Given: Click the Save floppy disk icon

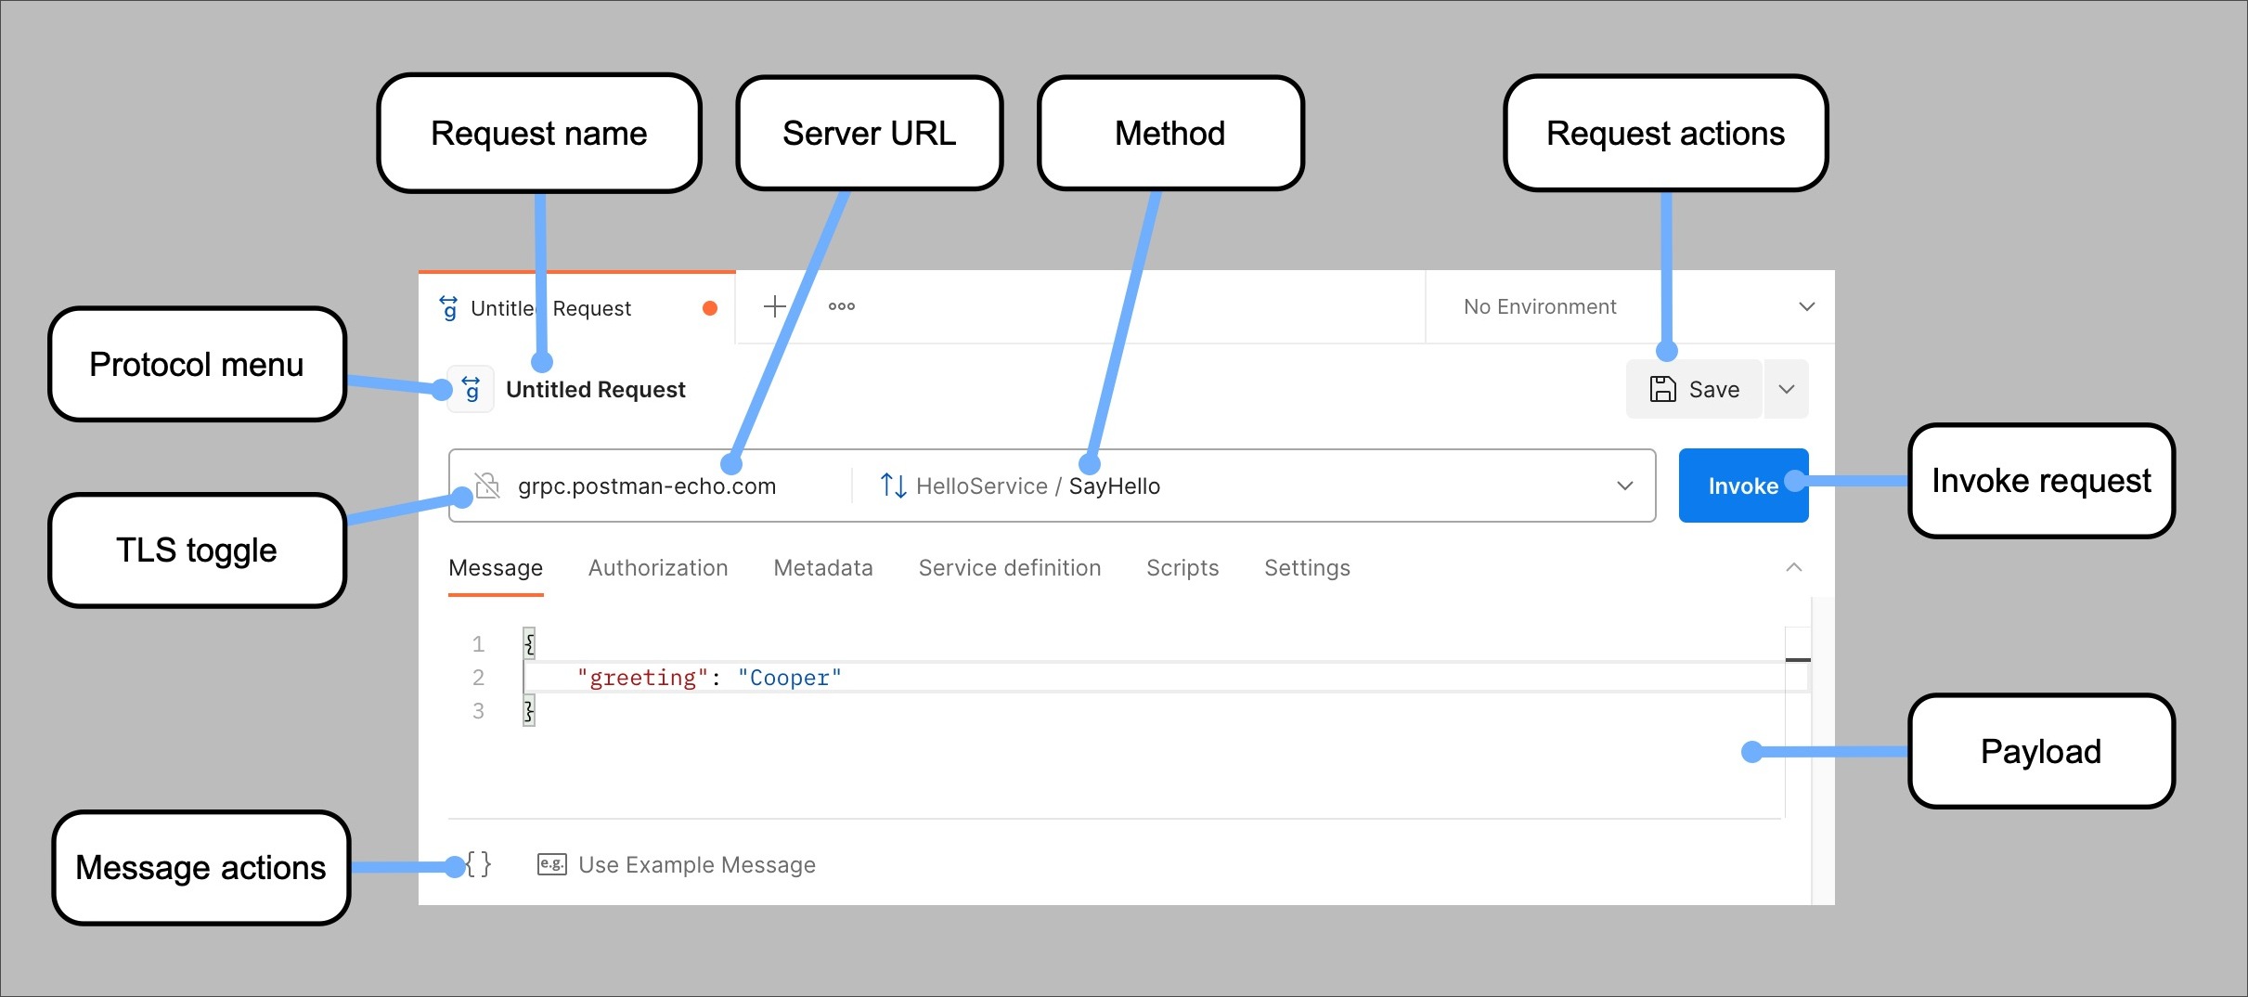Looking at the screenshot, I should [x=1662, y=389].
